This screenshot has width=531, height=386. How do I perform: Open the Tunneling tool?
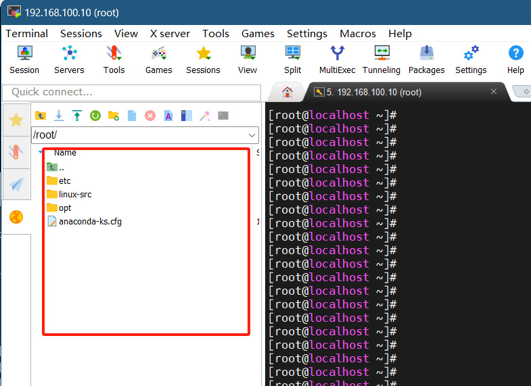(382, 59)
